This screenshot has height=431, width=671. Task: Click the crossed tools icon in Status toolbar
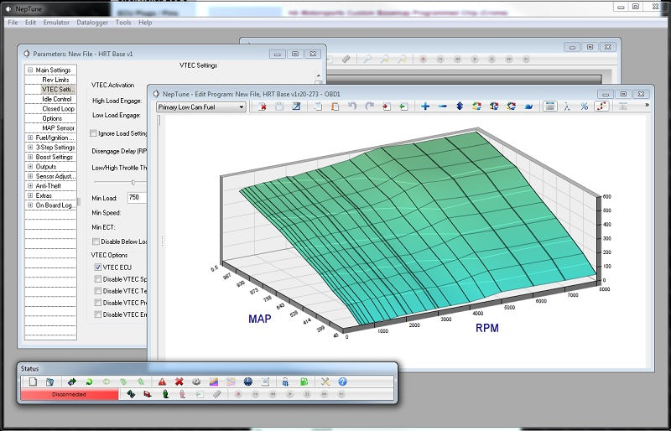click(x=325, y=382)
